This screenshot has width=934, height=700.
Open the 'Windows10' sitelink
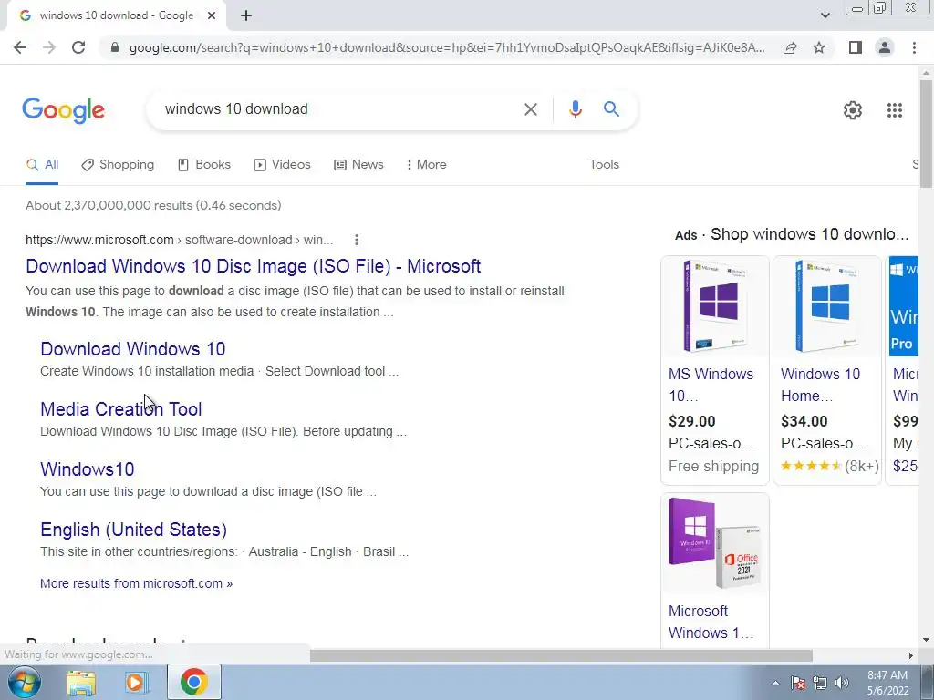pos(87,469)
